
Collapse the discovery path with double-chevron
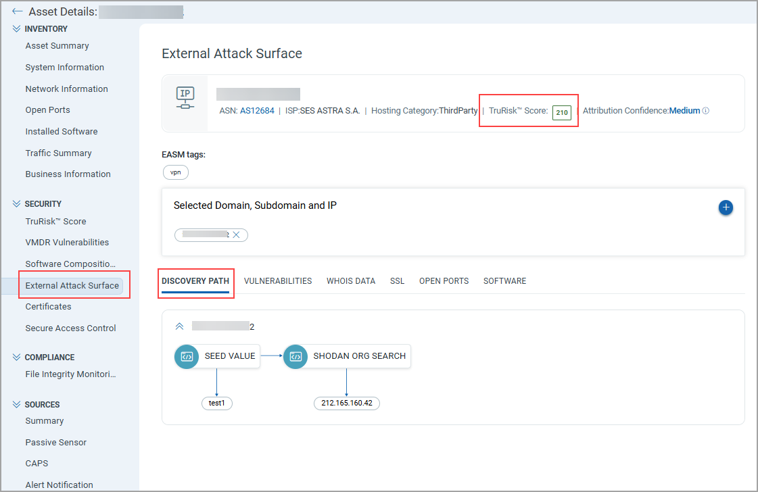(x=179, y=326)
